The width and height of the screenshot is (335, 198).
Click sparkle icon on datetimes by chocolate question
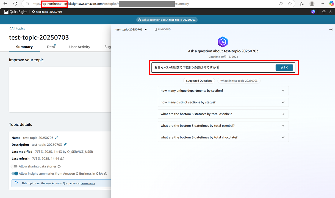tap(283, 137)
